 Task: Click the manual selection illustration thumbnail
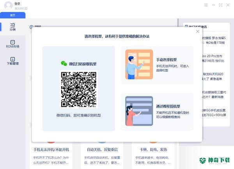tap(139, 64)
